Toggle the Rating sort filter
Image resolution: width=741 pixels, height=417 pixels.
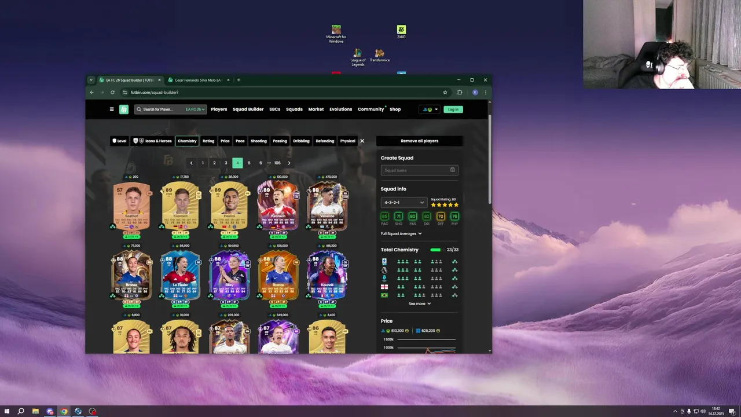[x=208, y=141]
